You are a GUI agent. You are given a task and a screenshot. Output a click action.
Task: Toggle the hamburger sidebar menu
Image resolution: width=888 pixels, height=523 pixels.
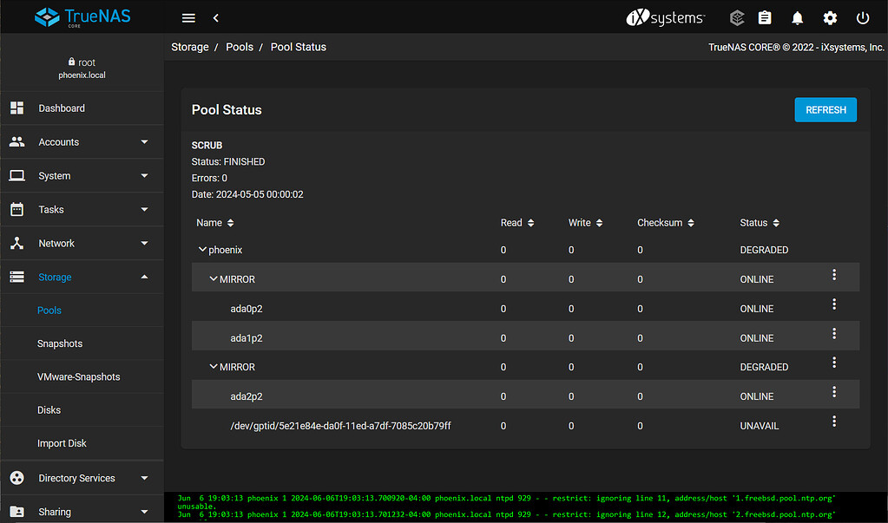click(188, 18)
